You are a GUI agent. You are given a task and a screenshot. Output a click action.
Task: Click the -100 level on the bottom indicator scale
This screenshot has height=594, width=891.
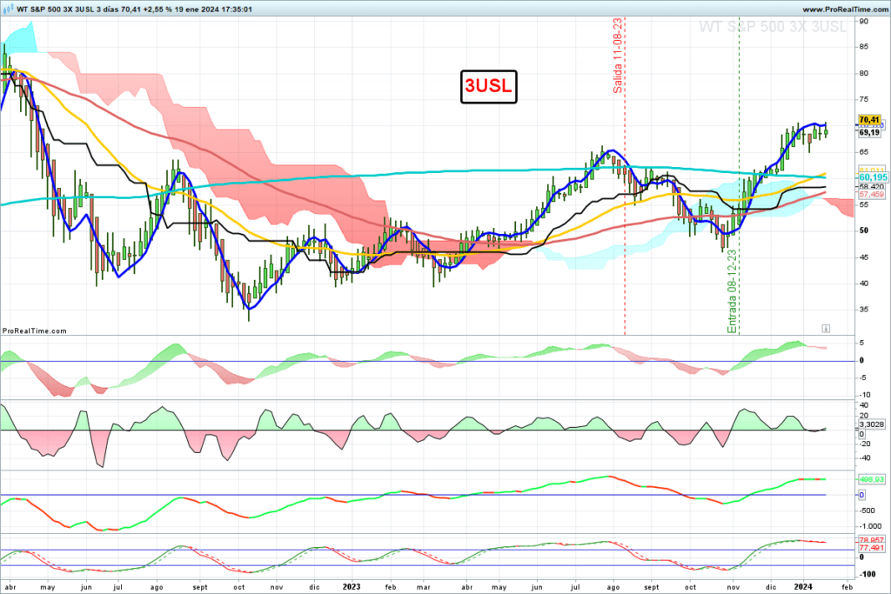click(x=868, y=574)
